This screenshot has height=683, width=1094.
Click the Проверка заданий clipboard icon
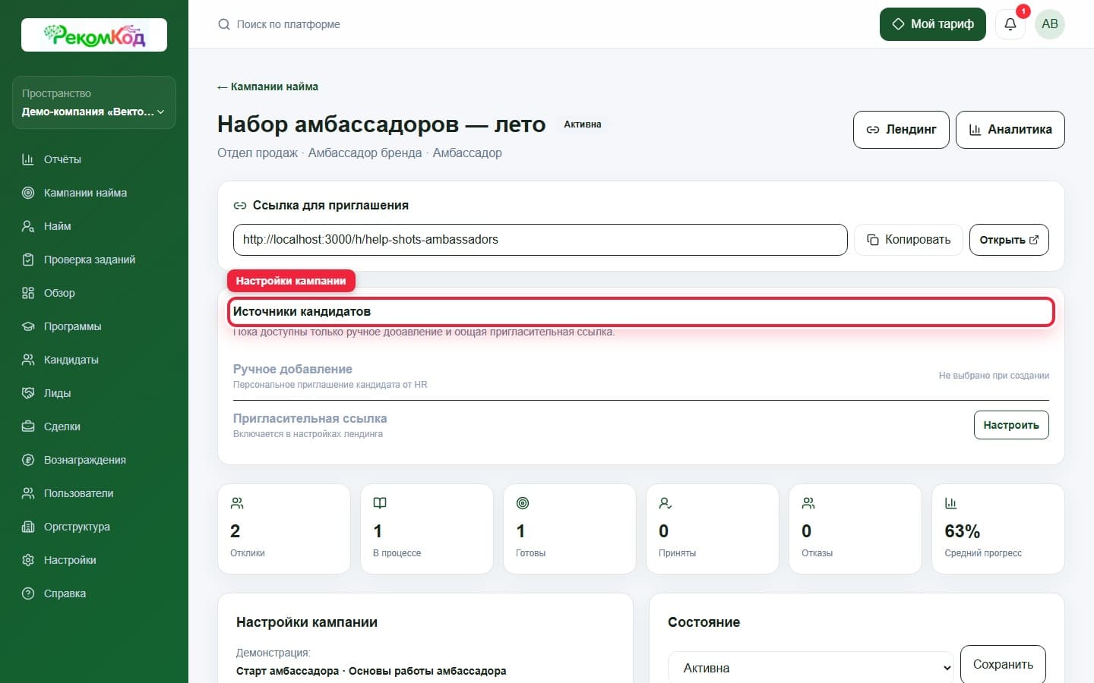(x=28, y=260)
